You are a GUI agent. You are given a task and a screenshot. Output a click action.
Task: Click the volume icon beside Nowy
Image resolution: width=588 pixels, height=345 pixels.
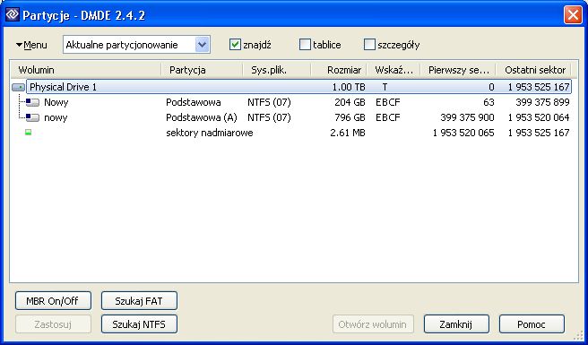point(32,102)
